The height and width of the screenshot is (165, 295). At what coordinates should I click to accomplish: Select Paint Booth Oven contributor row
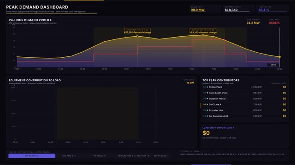tap(244, 93)
